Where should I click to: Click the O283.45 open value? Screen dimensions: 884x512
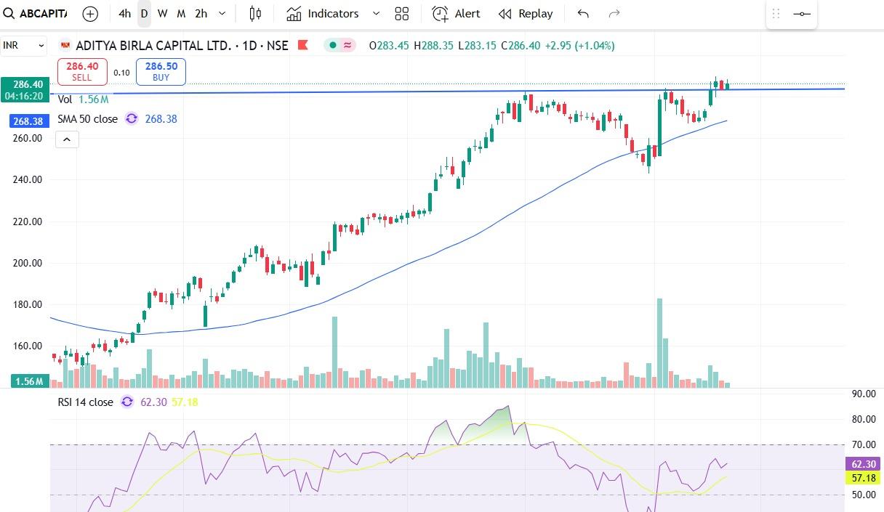click(390, 45)
